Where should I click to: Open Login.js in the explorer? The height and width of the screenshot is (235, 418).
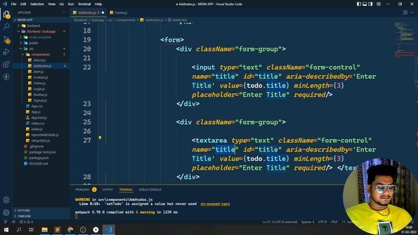(x=39, y=89)
